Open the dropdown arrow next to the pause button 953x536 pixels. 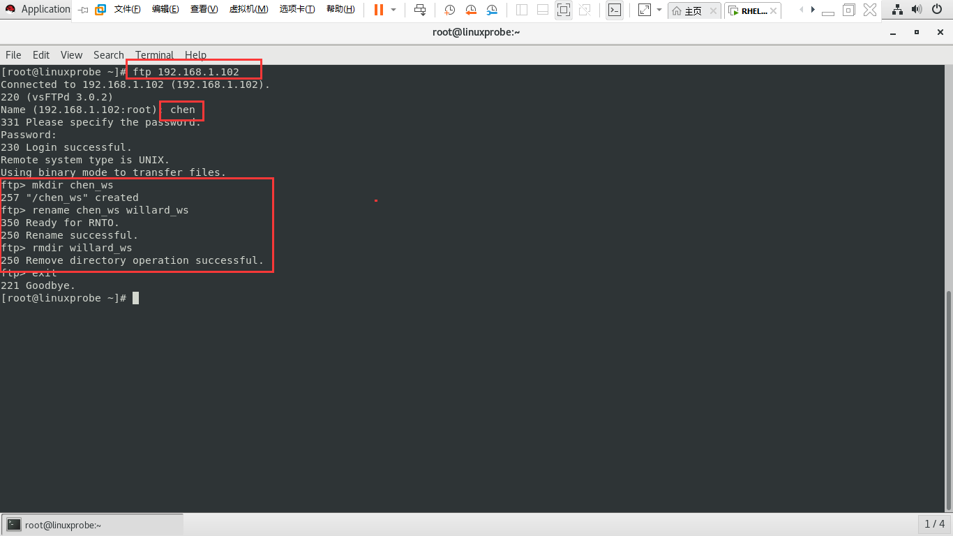(x=393, y=10)
